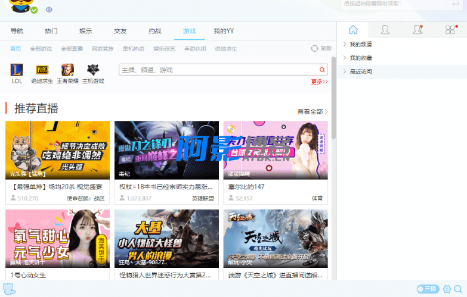Open the 主机游戏 raccoon icon
This screenshot has height=297, width=467.
(92, 70)
